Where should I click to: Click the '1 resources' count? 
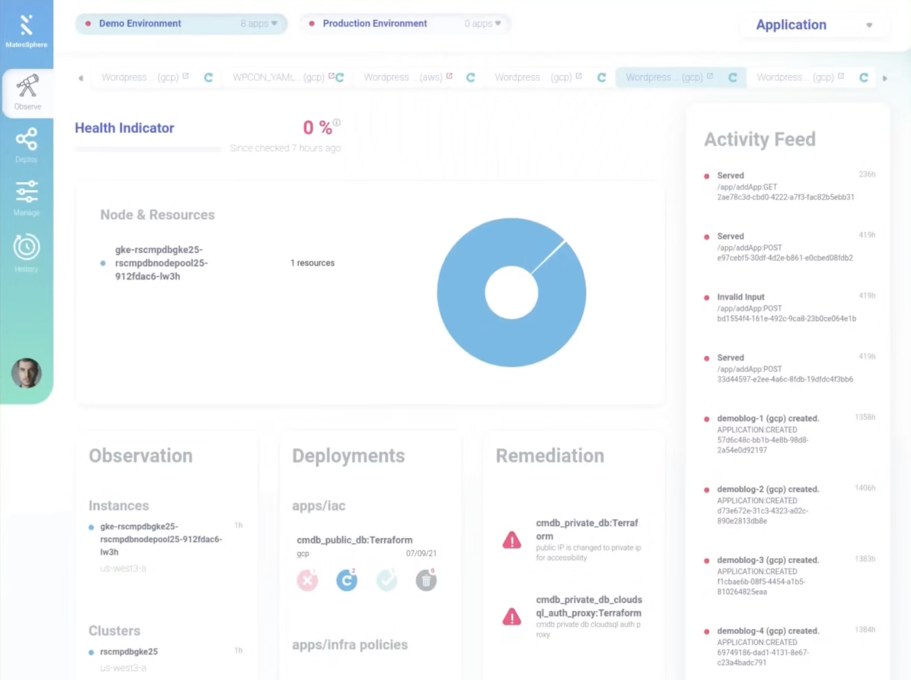tap(312, 263)
